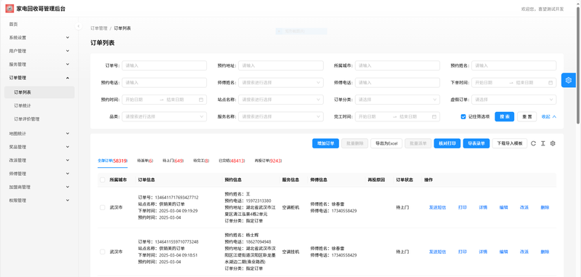Click 发送短信 link for first order
Image resolution: width=581 pixels, height=277 pixels.
click(437, 208)
